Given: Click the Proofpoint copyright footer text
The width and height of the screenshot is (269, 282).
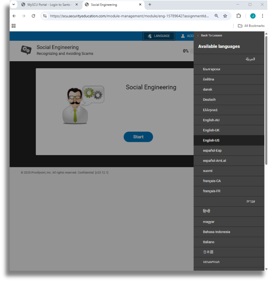Looking at the screenshot, I should pos(65,172).
